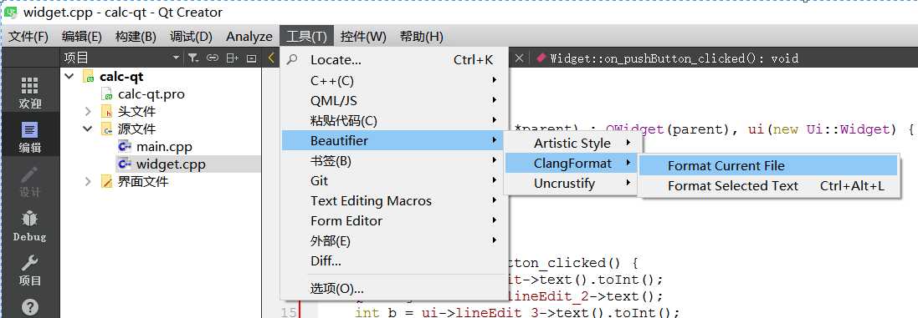Open the 文件(F) menu
The image size is (918, 318).
tap(28, 37)
